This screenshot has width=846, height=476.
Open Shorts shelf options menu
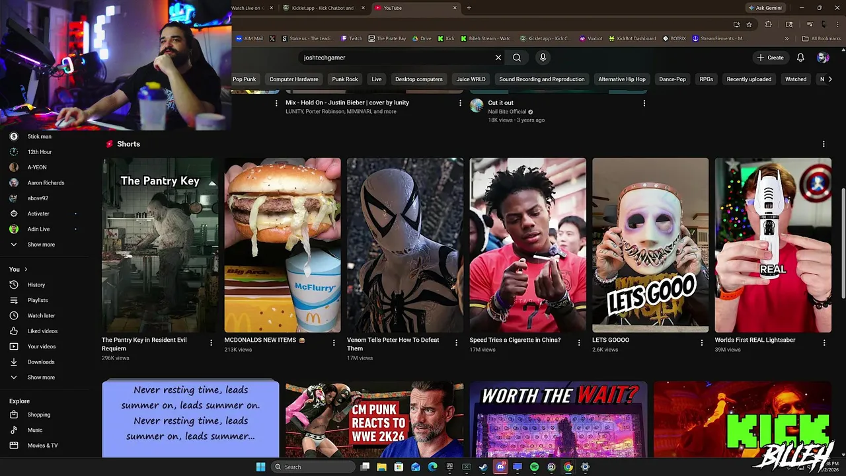[824, 144]
